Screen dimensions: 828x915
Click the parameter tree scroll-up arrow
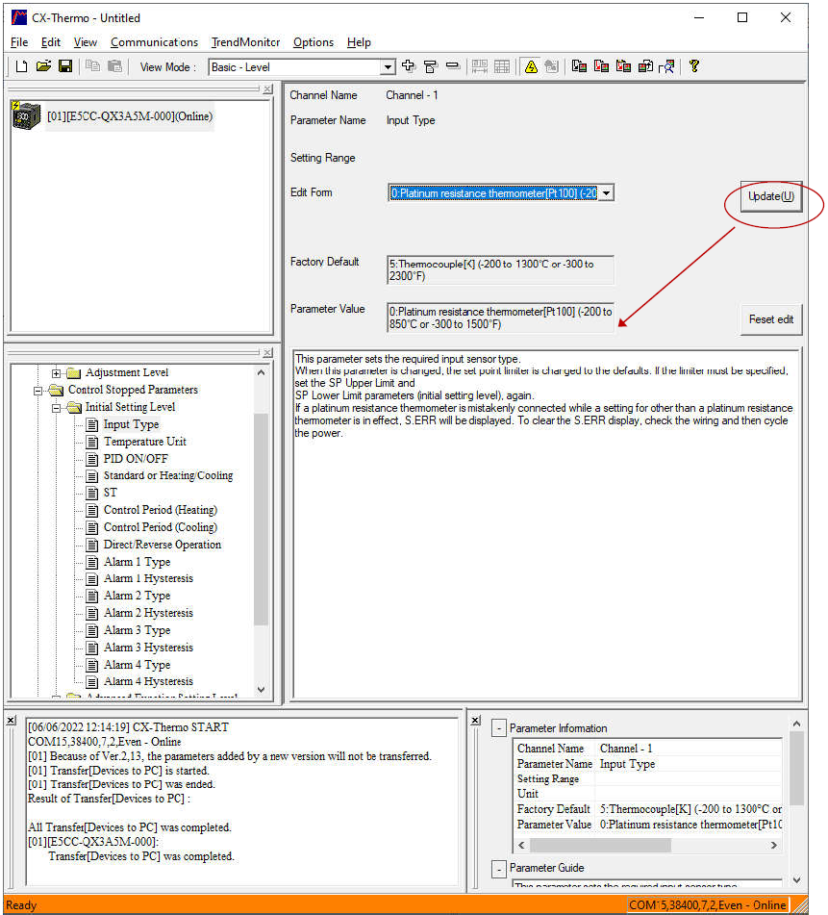[x=261, y=372]
